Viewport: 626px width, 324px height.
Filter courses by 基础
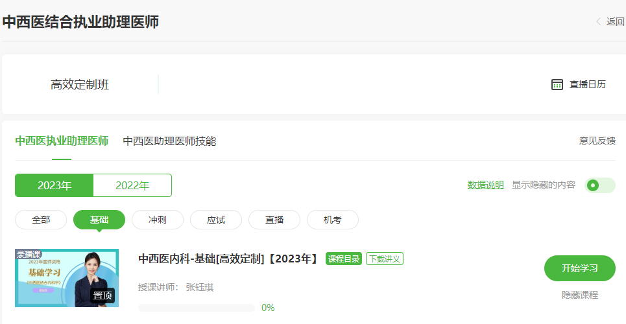pos(99,220)
